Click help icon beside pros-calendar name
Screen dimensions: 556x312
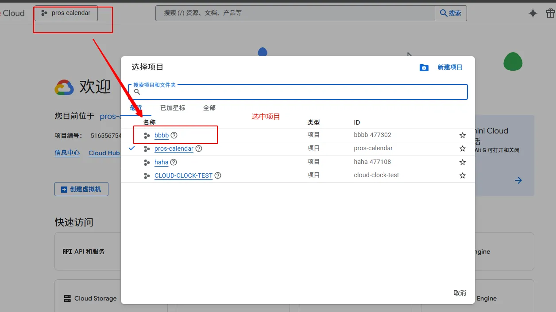[199, 148]
